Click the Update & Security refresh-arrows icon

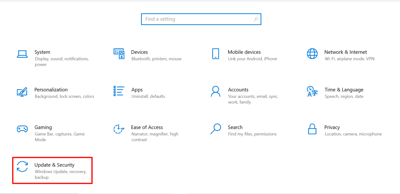[x=22, y=167]
